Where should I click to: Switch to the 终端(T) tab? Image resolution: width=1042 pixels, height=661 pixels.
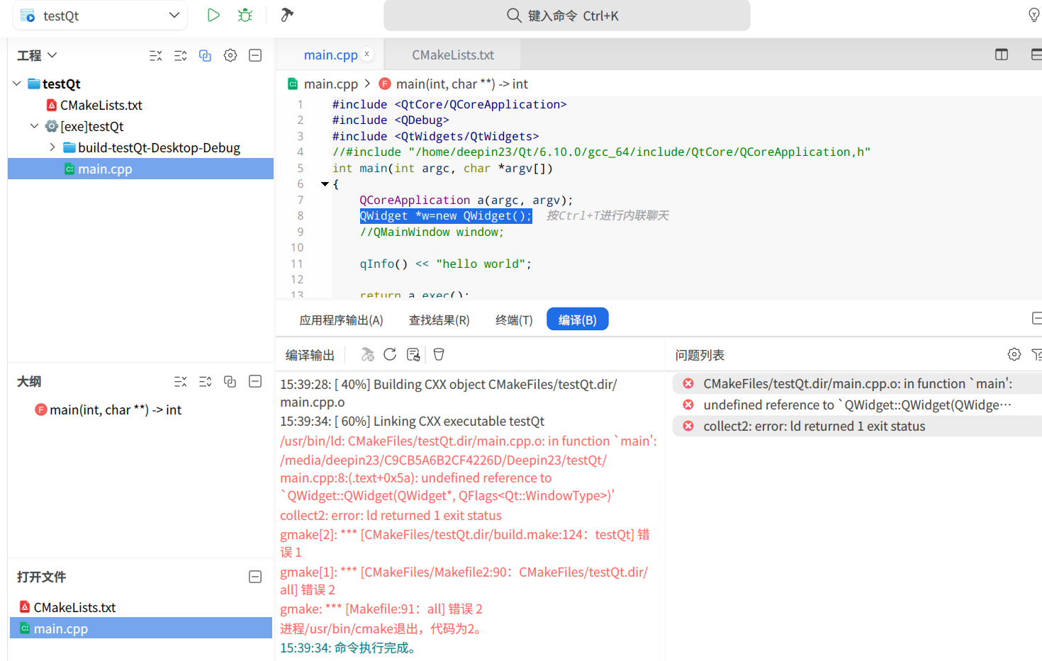pos(514,320)
